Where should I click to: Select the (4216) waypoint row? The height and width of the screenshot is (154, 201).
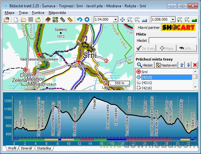pos(164,88)
